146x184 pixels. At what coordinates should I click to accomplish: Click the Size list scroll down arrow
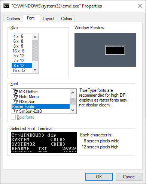[x=35, y=70]
